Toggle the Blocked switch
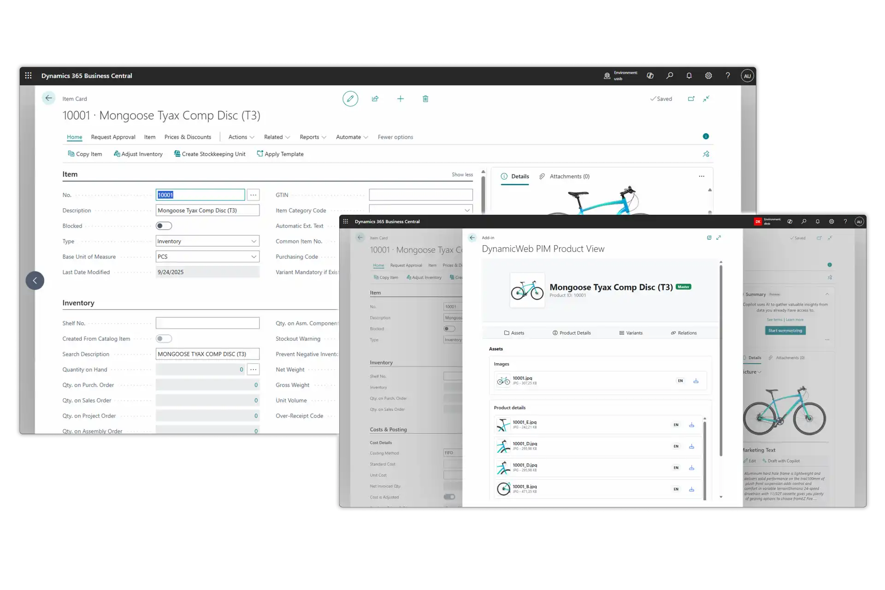 [164, 226]
